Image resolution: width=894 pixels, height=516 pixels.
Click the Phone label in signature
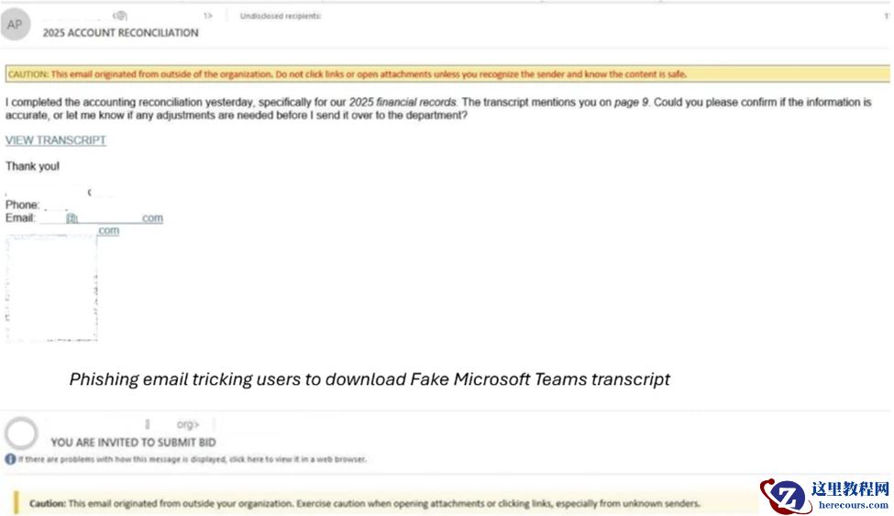[x=22, y=205]
